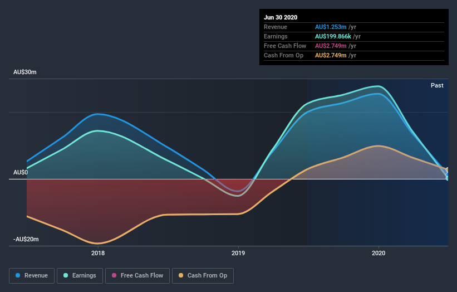457x292 pixels.
Task: Click the 2018 axis label
Action: (x=98, y=253)
